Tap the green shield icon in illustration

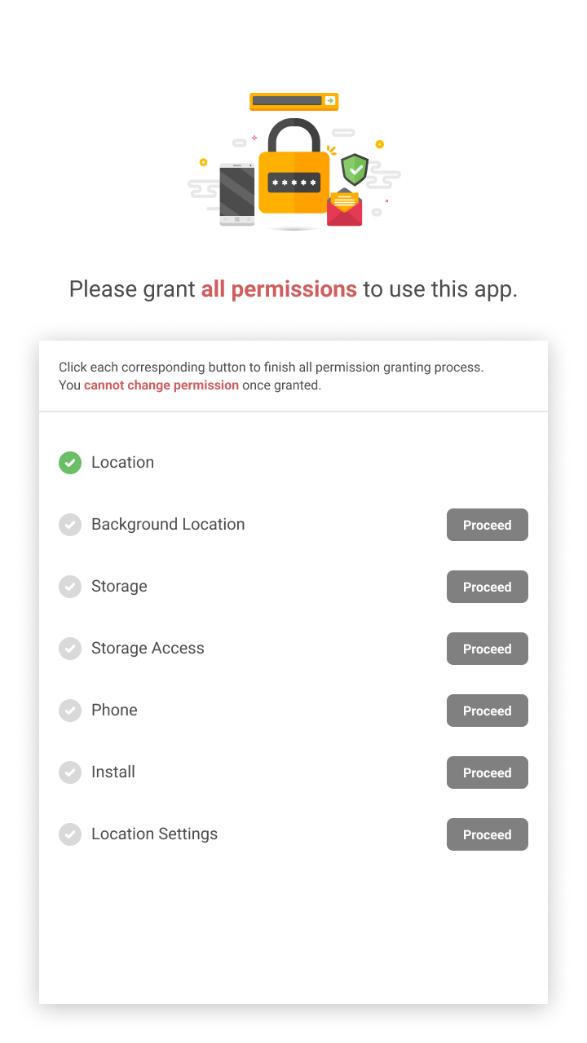tap(355, 169)
